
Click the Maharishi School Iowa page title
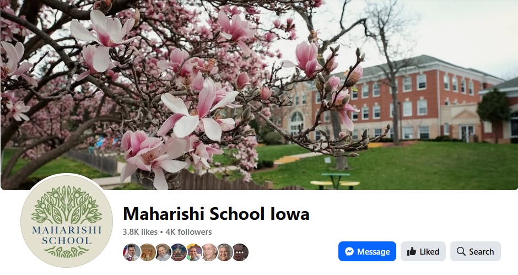tap(216, 214)
